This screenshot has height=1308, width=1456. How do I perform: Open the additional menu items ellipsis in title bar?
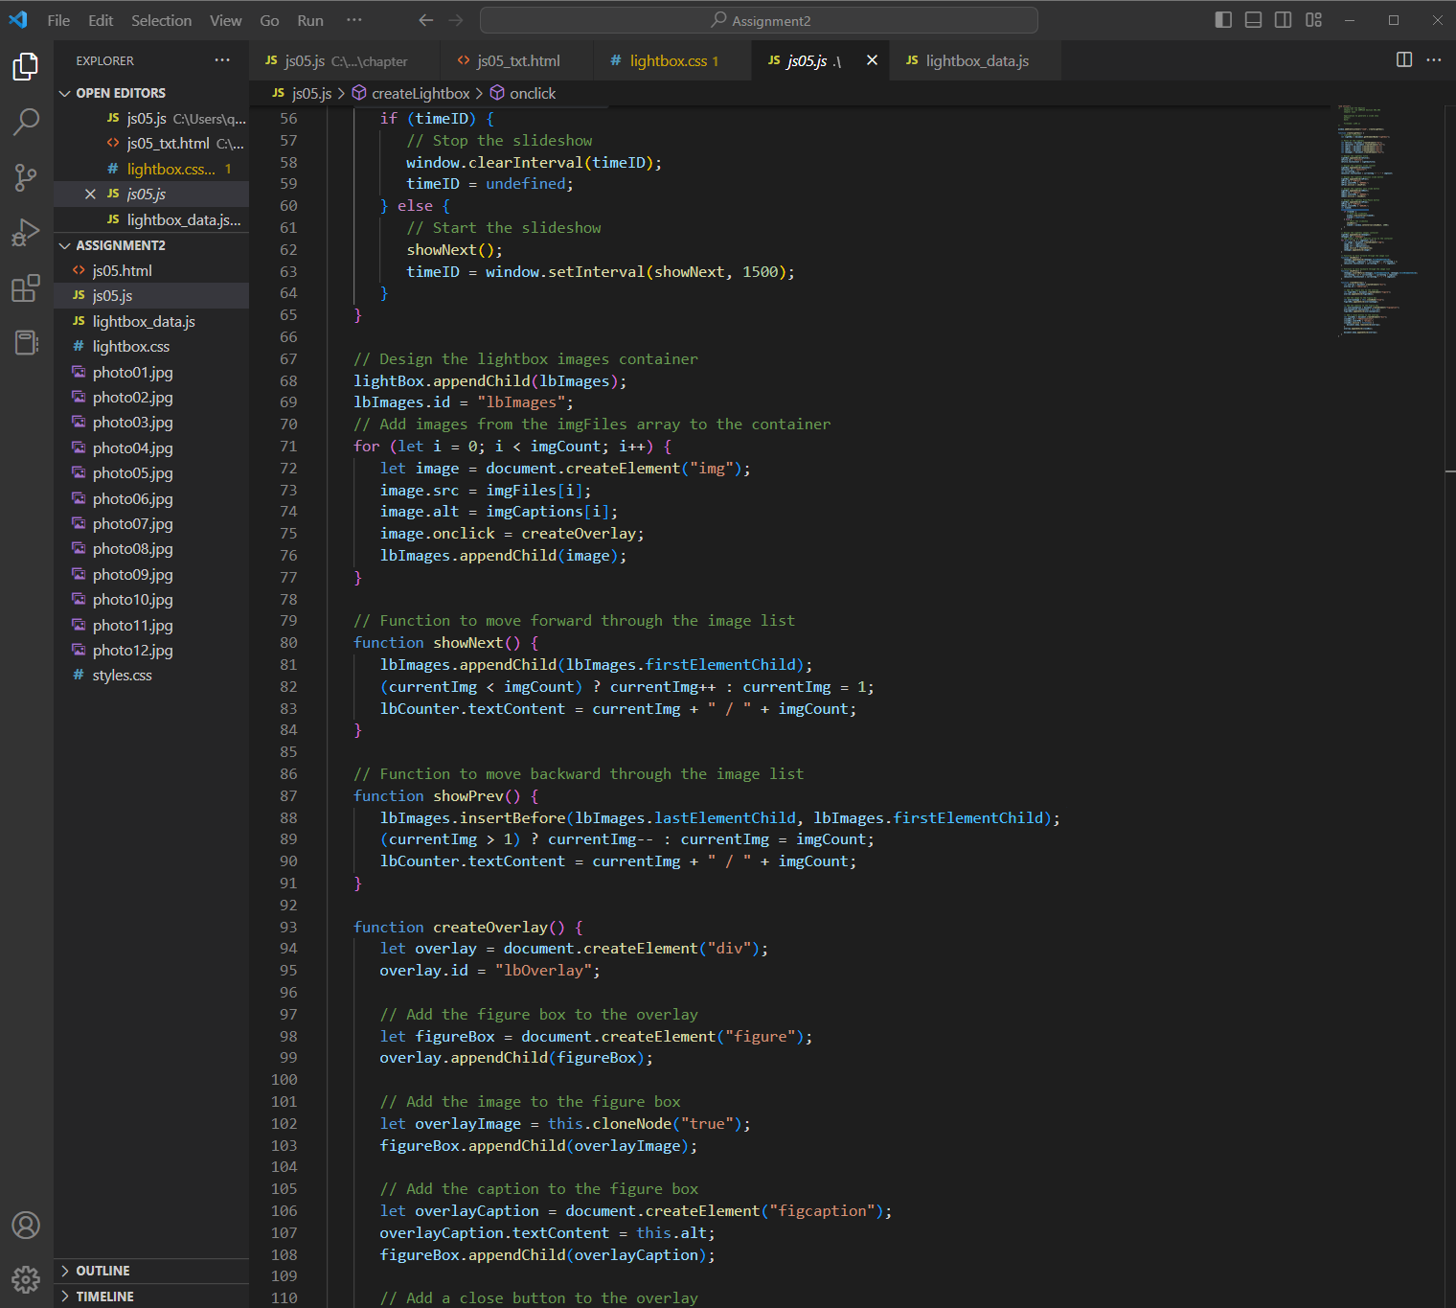coord(354,20)
